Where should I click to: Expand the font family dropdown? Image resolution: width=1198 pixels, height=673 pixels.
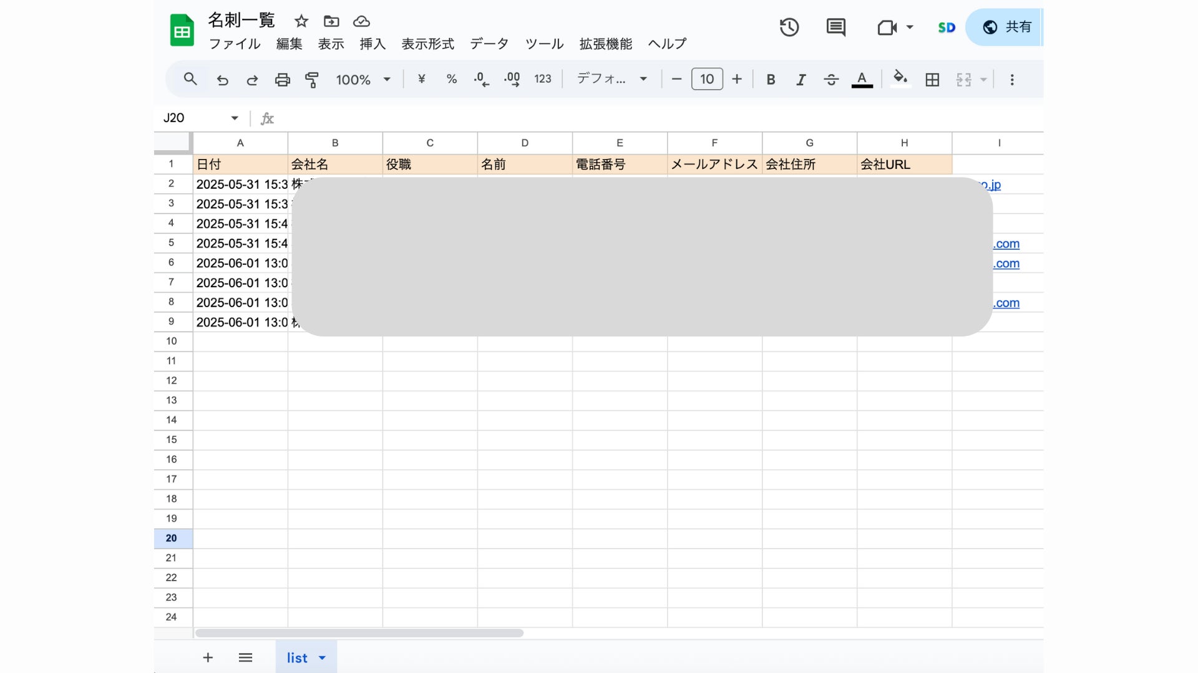point(611,79)
